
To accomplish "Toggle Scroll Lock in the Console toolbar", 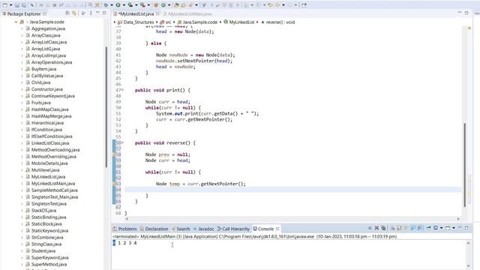I will pyautogui.click(x=399, y=228).
